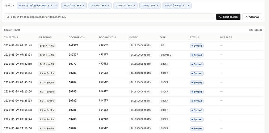Image resolution: width=269 pixels, height=133 pixels.
Task: Click document number S0780
Action: click(x=72, y=119)
